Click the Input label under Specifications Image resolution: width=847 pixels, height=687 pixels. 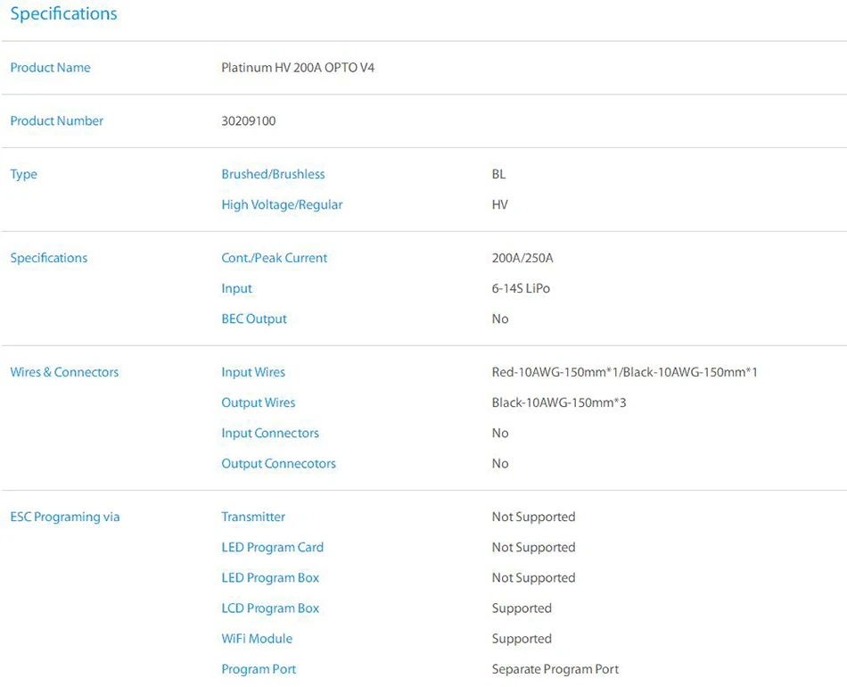(236, 289)
